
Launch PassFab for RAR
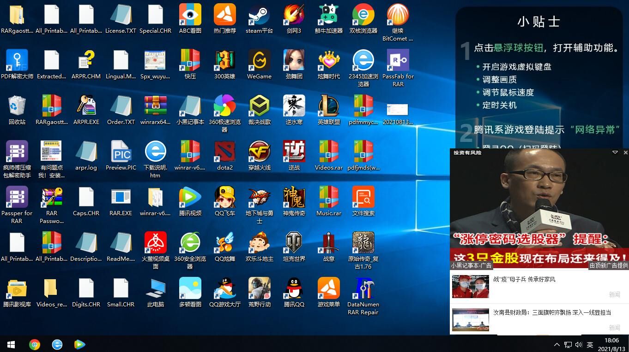398,61
